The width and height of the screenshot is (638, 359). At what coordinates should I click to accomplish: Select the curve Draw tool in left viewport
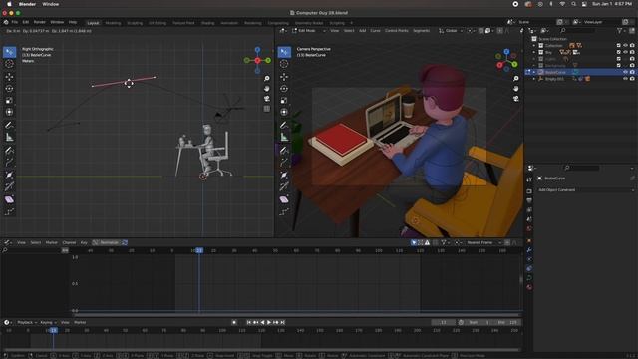pyautogui.click(x=9, y=151)
